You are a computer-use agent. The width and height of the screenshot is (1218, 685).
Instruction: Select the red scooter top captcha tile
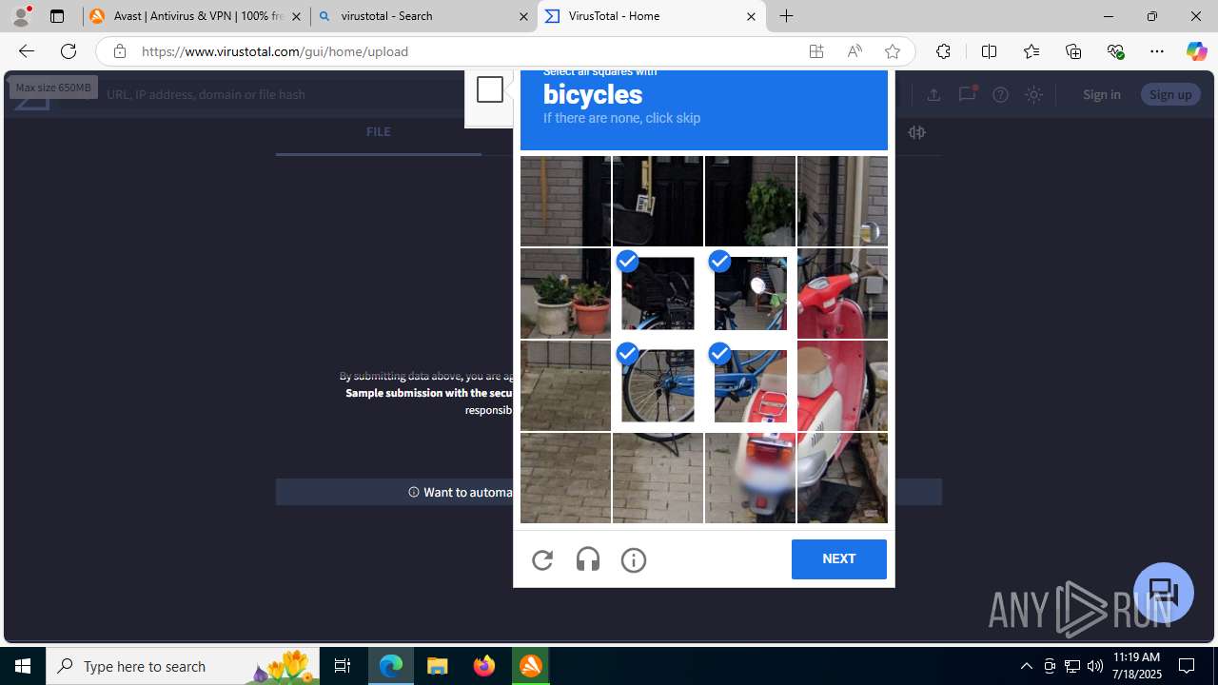click(x=842, y=293)
